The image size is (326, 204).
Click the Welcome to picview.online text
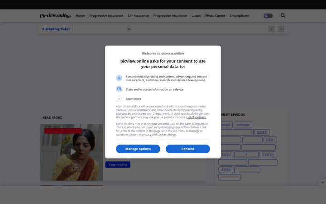click(163, 53)
